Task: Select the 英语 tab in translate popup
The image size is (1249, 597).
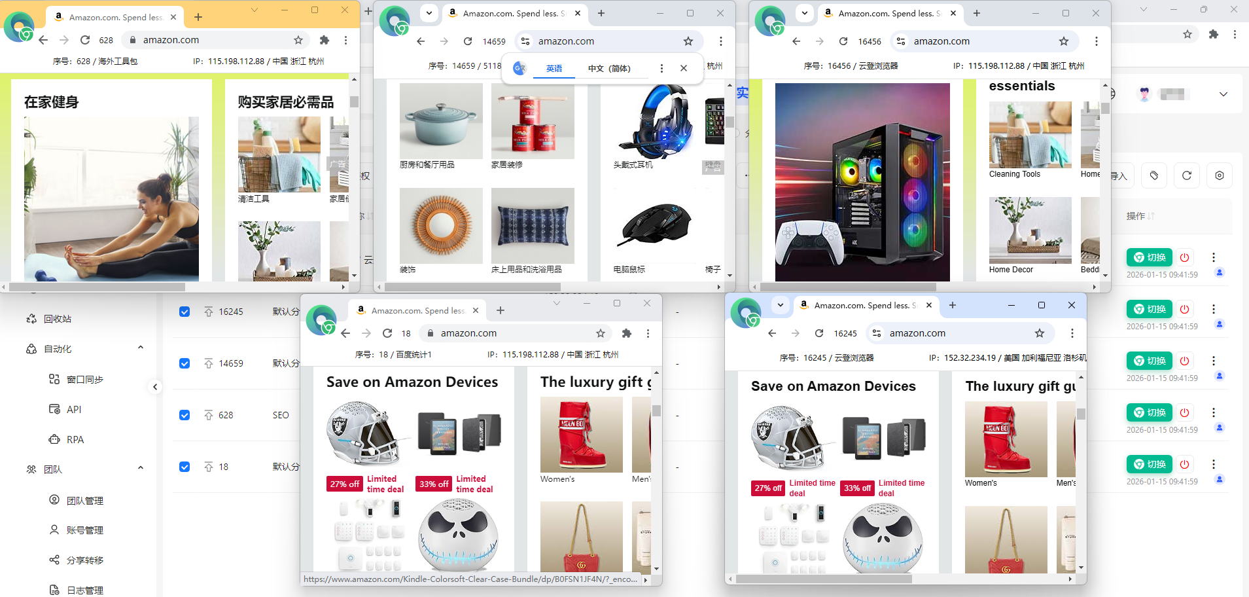Action: click(554, 68)
